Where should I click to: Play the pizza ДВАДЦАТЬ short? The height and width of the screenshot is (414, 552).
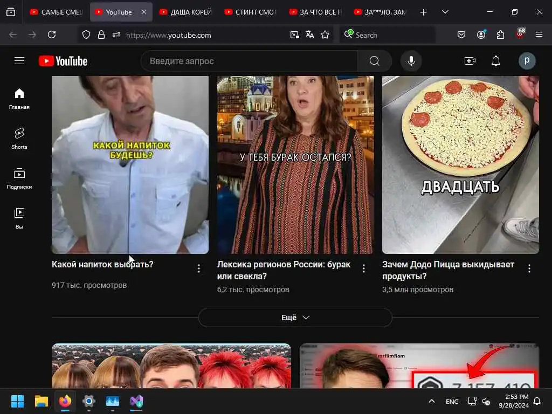pyautogui.click(x=460, y=165)
